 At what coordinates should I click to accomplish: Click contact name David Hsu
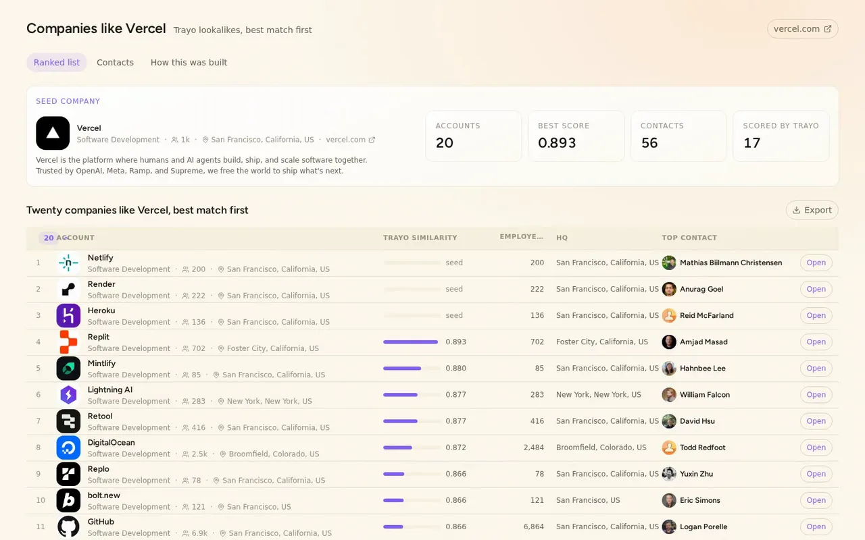pyautogui.click(x=697, y=421)
